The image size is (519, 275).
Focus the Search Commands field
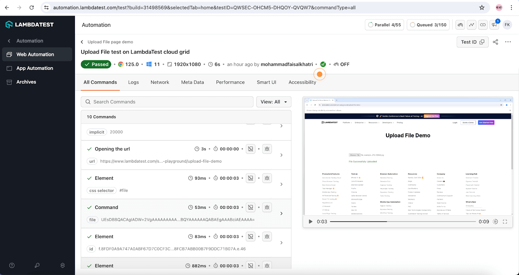167,102
